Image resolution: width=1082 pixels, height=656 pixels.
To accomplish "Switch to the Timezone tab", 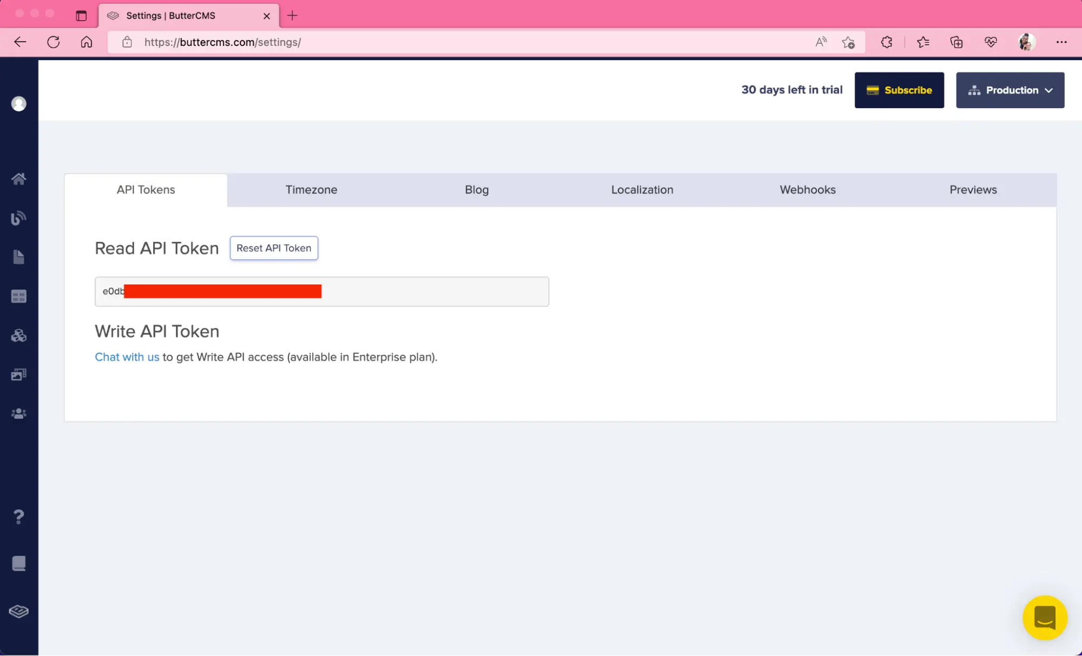I will pyautogui.click(x=311, y=189).
